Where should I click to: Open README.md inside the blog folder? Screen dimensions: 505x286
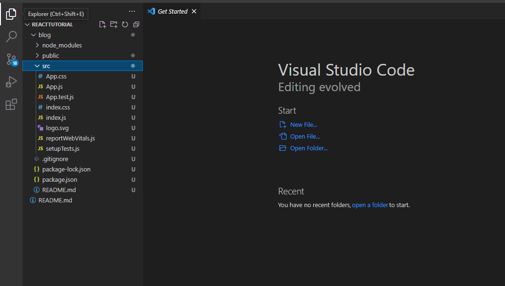pos(83,190)
